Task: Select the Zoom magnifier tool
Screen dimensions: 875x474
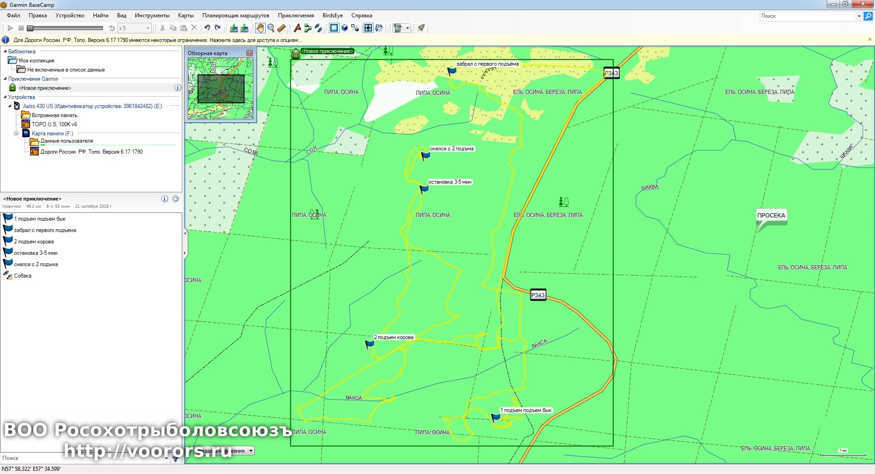Action: coord(271,28)
